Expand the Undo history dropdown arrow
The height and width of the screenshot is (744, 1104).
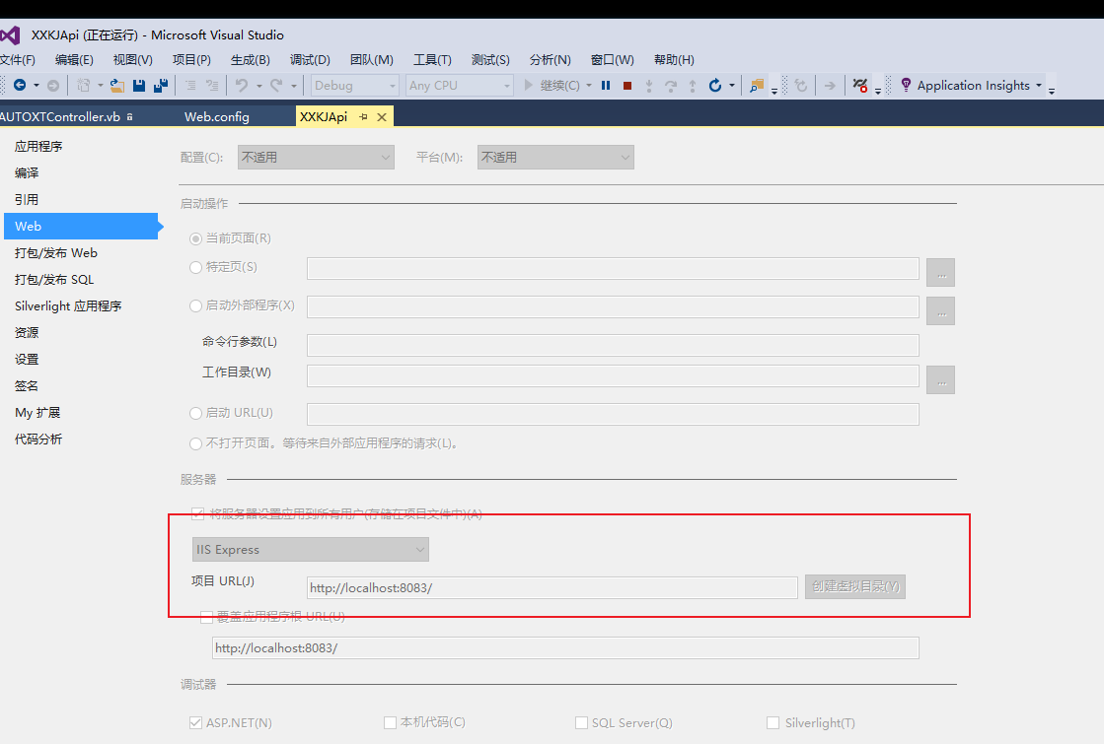pyautogui.click(x=259, y=86)
